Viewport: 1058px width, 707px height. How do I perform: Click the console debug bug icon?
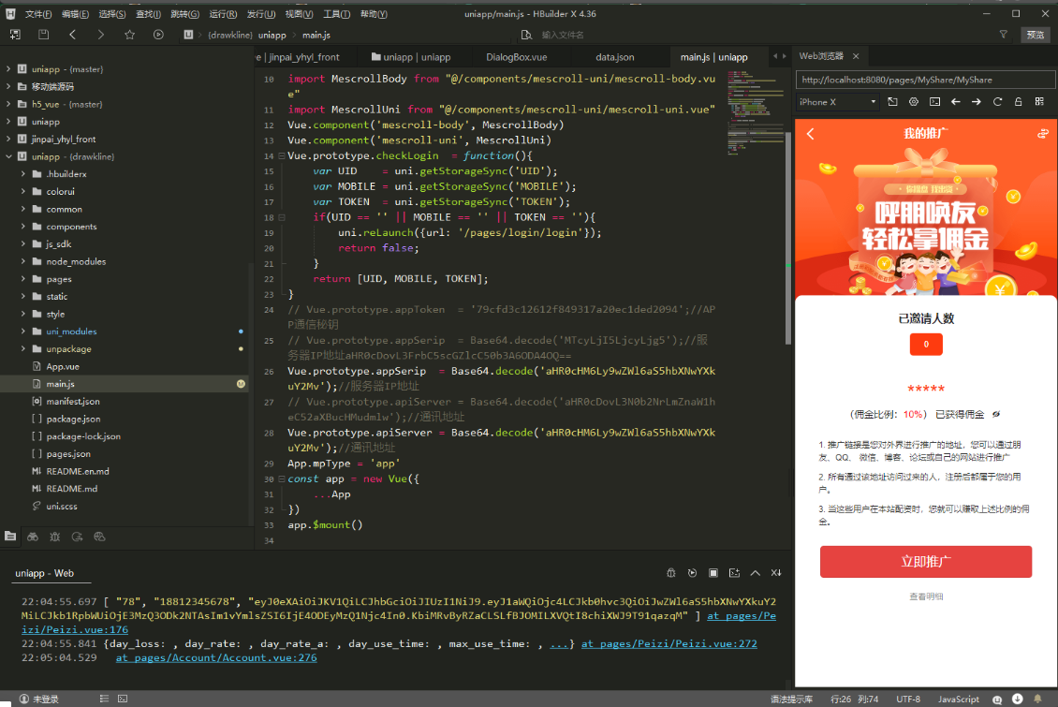coord(670,573)
